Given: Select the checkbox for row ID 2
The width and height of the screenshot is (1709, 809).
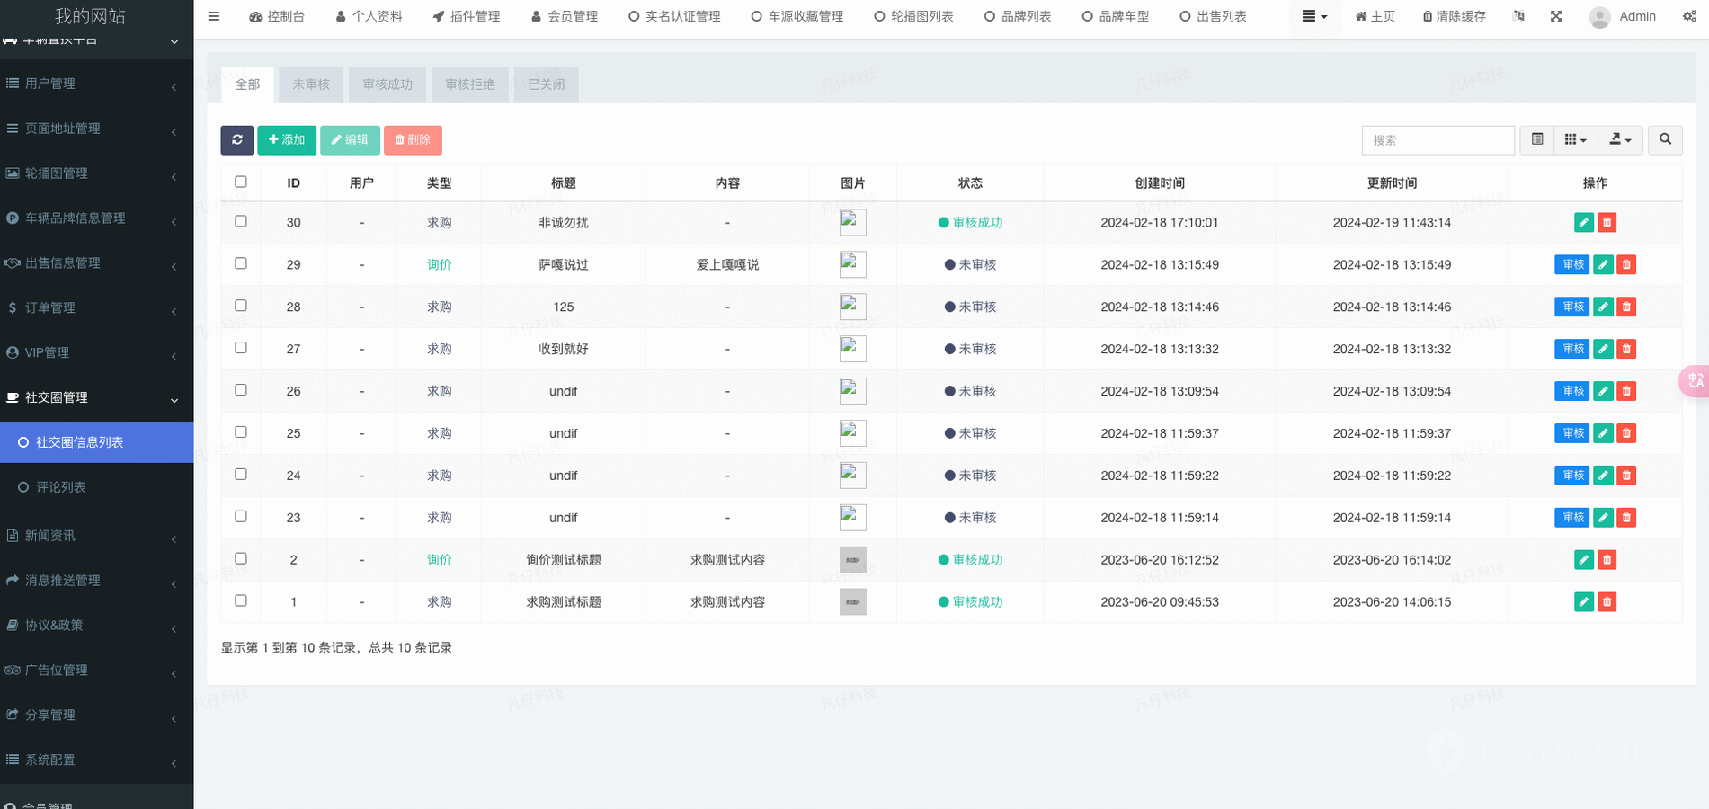Looking at the screenshot, I should click(x=241, y=559).
